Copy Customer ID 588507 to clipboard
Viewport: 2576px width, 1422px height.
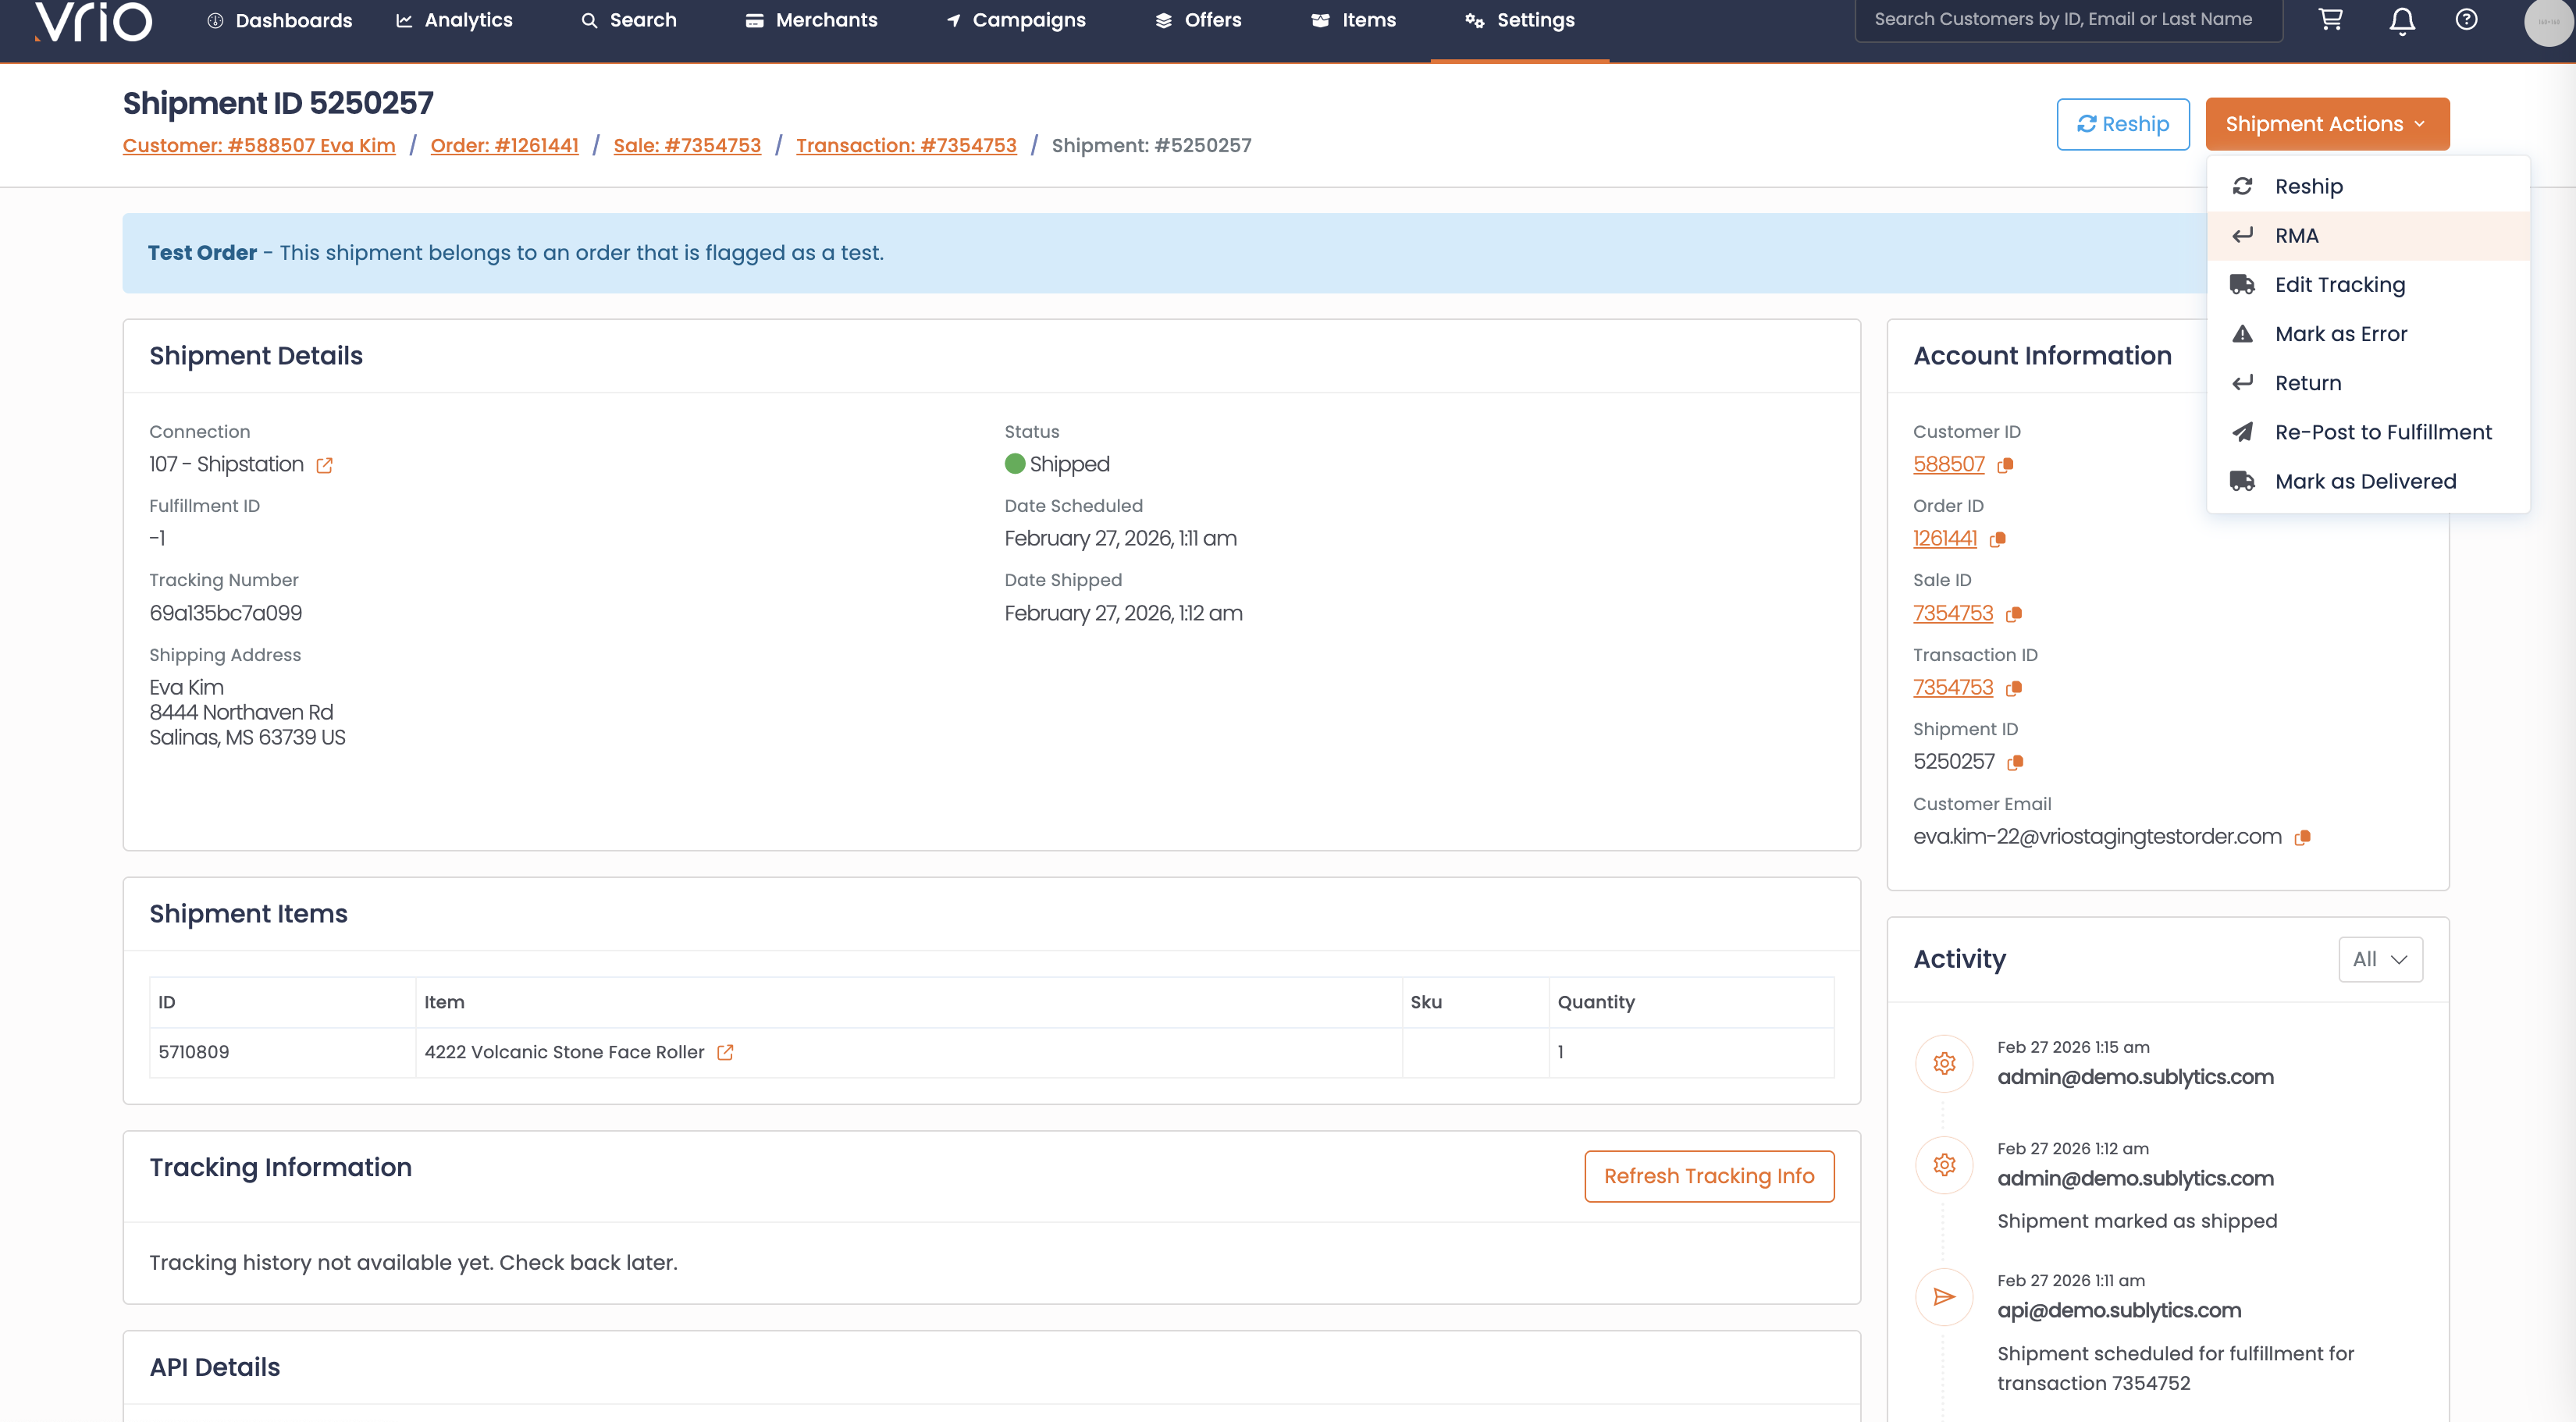point(2005,465)
